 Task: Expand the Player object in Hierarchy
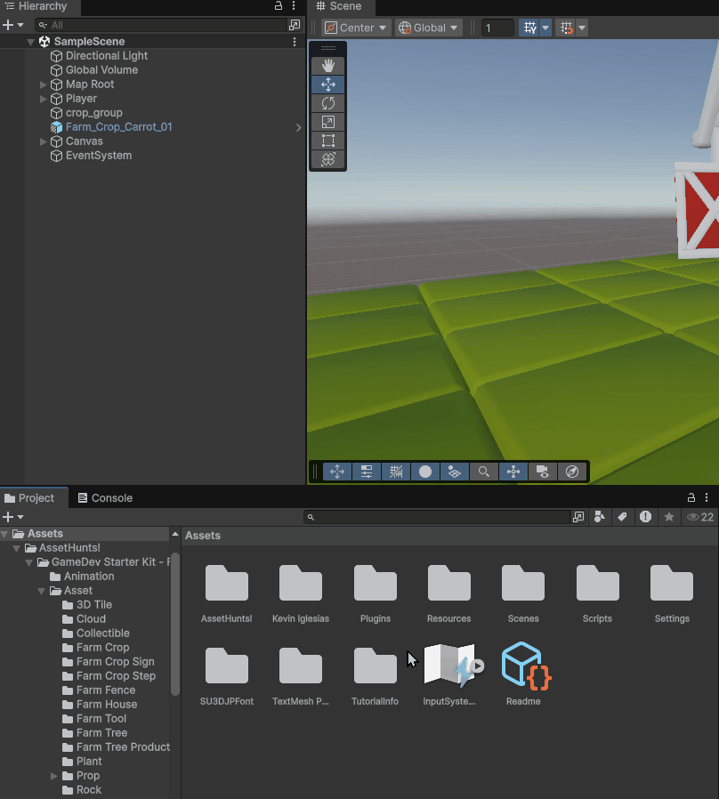tap(44, 99)
